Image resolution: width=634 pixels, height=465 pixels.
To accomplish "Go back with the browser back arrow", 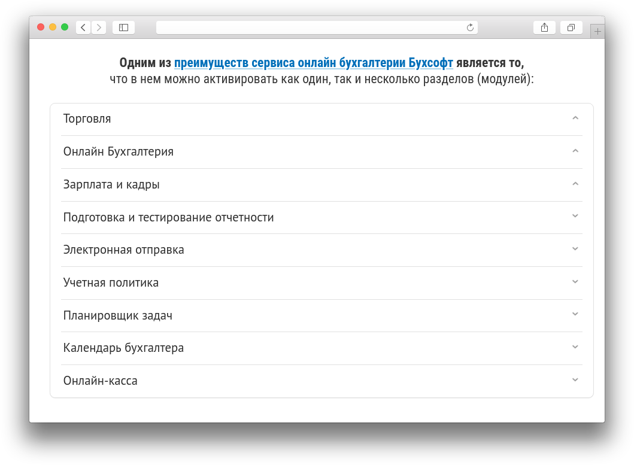I will 83,28.
